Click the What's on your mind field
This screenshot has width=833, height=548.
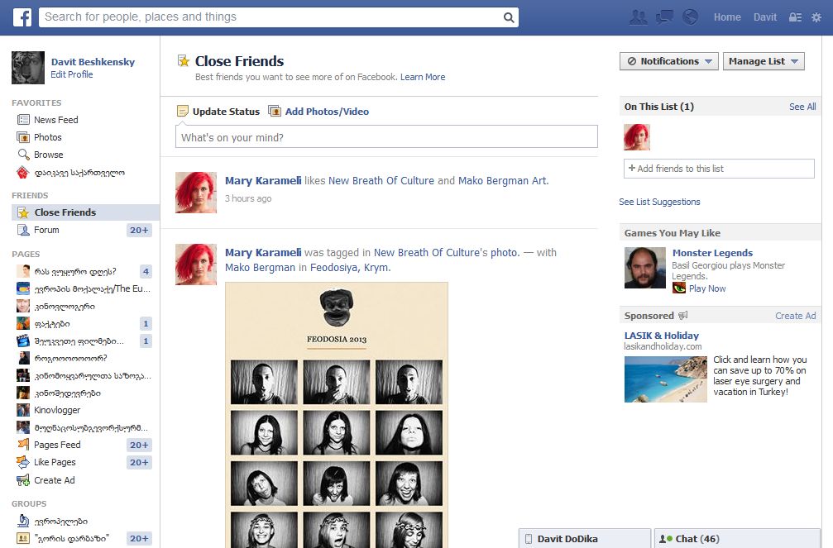[x=386, y=137]
